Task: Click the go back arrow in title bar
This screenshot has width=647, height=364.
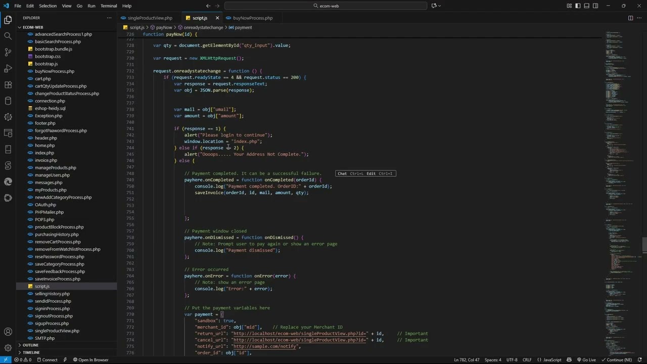Action: pyautogui.click(x=208, y=6)
